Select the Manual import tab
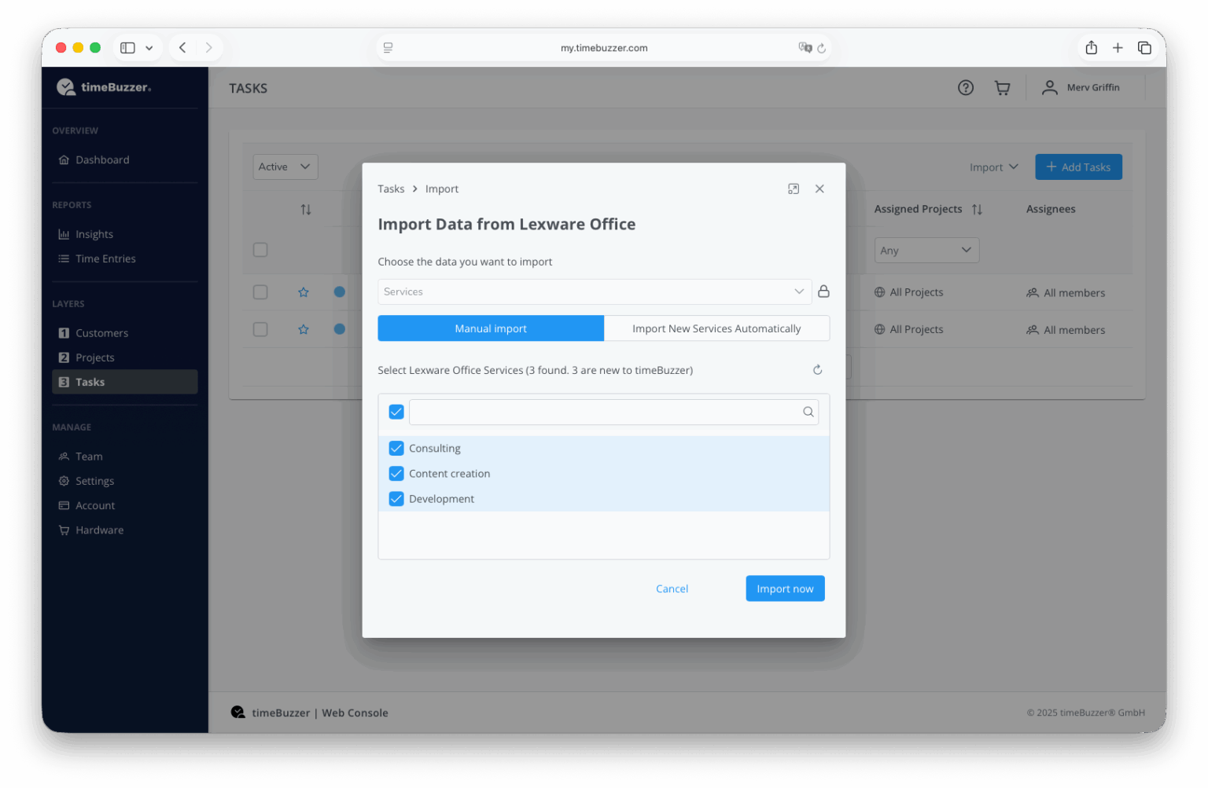This screenshot has width=1208, height=788. [491, 328]
